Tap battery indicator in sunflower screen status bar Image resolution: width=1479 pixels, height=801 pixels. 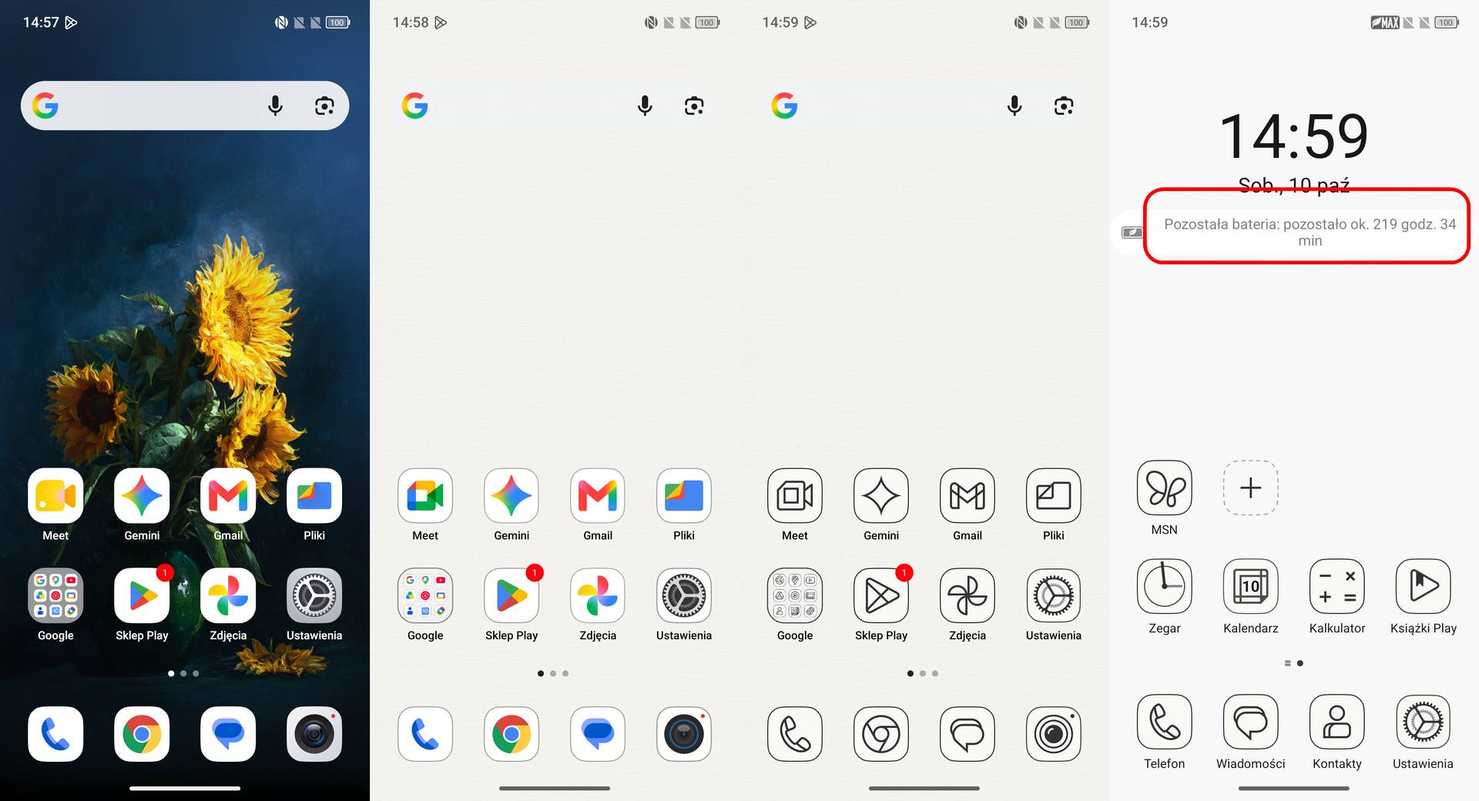click(337, 22)
